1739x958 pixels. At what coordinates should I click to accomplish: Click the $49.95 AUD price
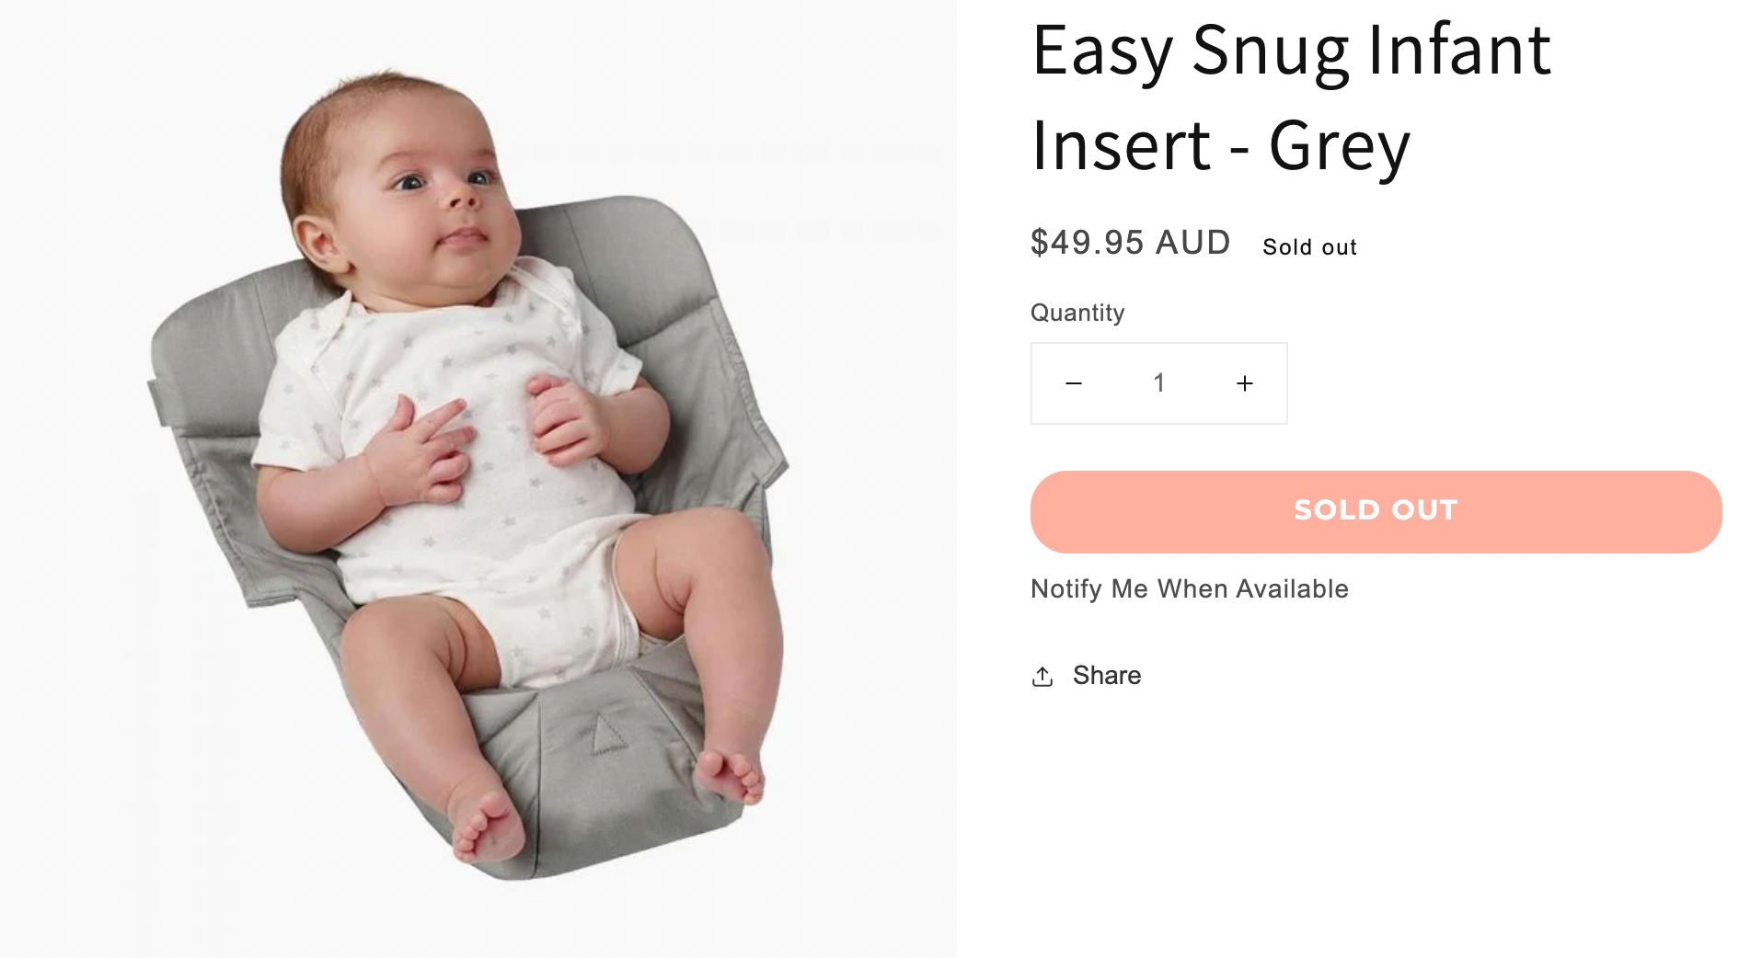(x=1130, y=243)
